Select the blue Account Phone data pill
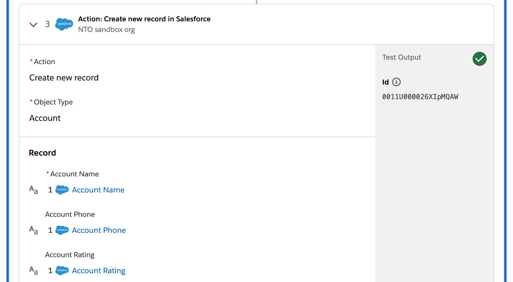 (x=99, y=230)
